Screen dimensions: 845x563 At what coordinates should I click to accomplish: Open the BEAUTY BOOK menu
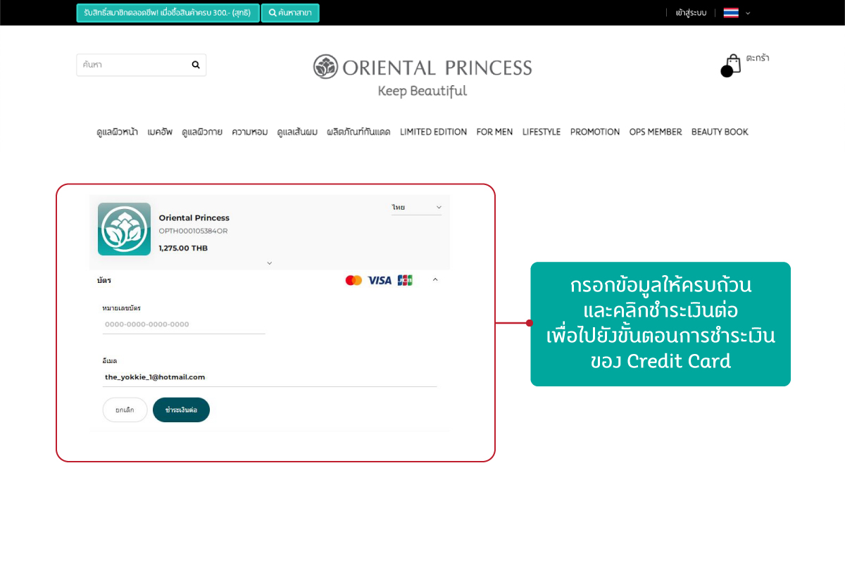720,132
